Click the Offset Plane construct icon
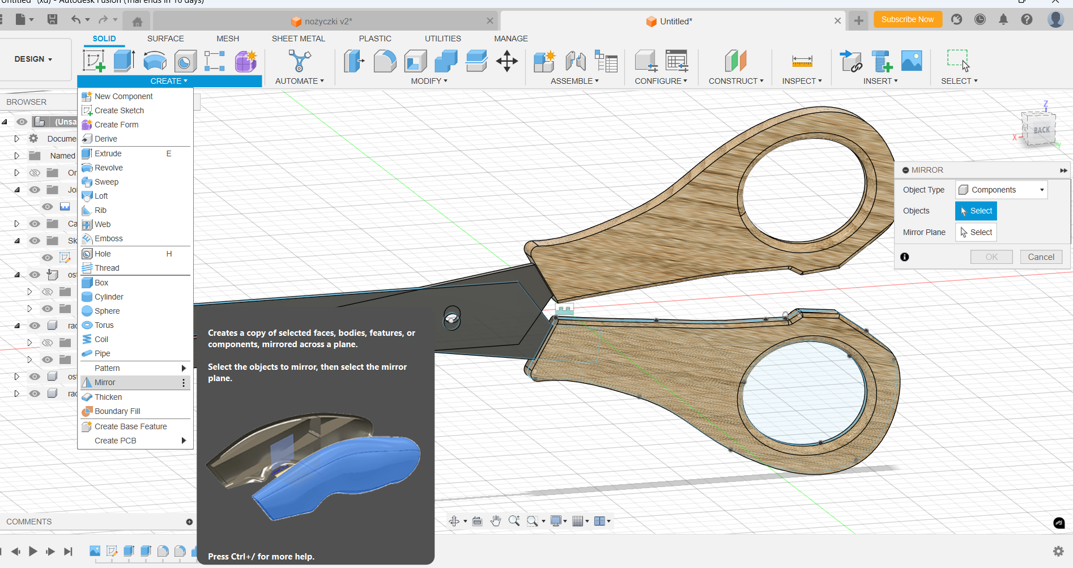This screenshot has height=568, width=1073. tap(736, 61)
